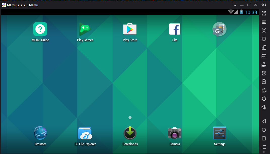Click the 10:39 clock in status bar
Screen dimensions: 270x154
click(x=251, y=12)
